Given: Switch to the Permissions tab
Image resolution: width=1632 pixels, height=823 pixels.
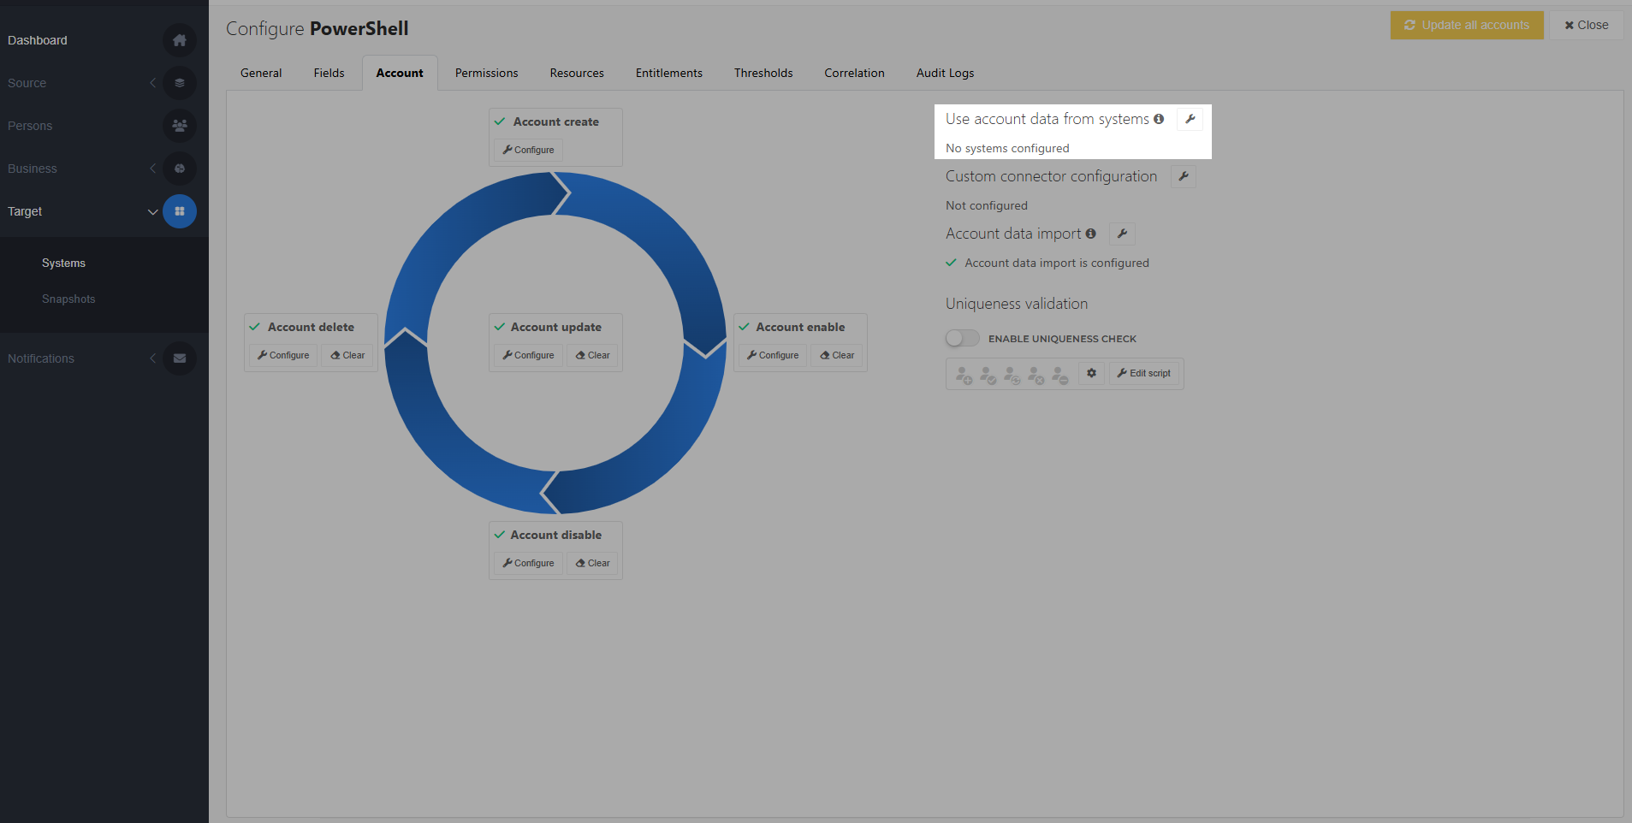Looking at the screenshot, I should (x=486, y=73).
